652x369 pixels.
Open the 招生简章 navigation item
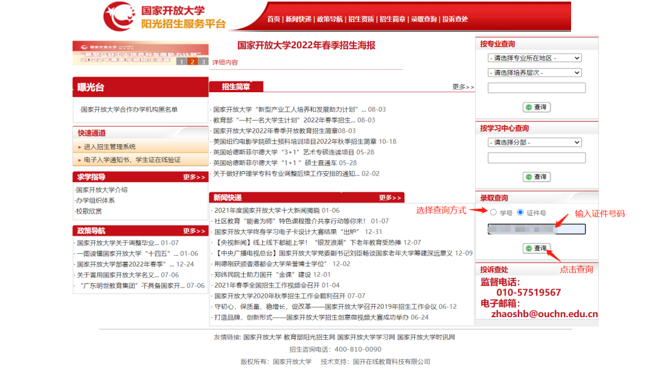(x=392, y=19)
